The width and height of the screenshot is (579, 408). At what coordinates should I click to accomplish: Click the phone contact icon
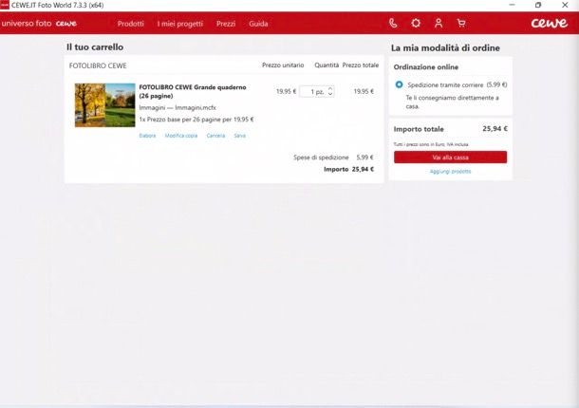(393, 24)
